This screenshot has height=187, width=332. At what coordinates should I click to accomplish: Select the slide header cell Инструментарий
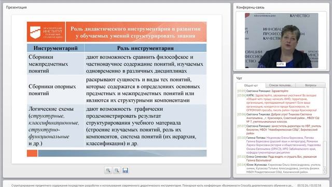(56, 48)
